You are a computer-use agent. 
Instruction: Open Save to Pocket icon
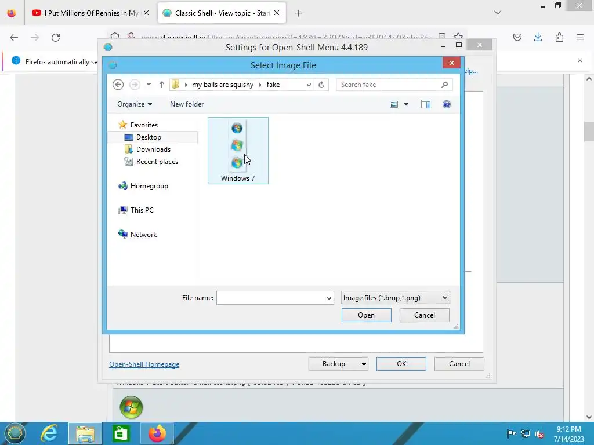517,37
